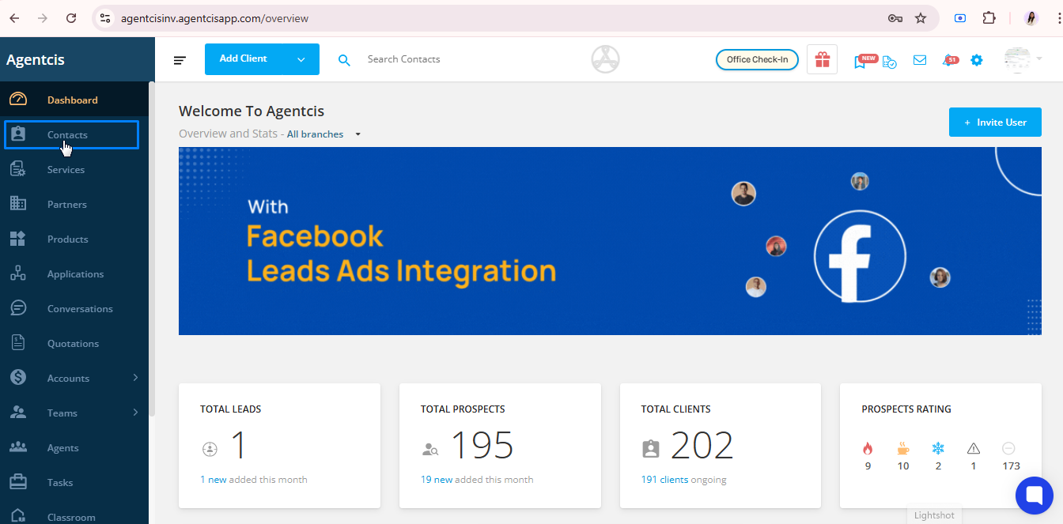Click the browser back arrow

pos(14,18)
